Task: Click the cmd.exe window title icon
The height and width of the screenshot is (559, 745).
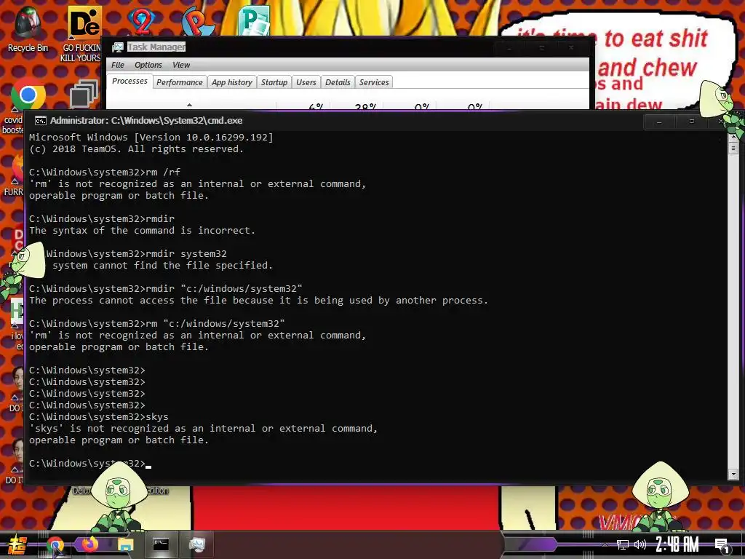Action: [41, 121]
